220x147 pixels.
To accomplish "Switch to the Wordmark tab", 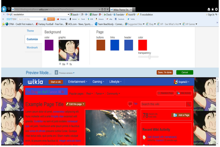I will (x=32, y=48).
